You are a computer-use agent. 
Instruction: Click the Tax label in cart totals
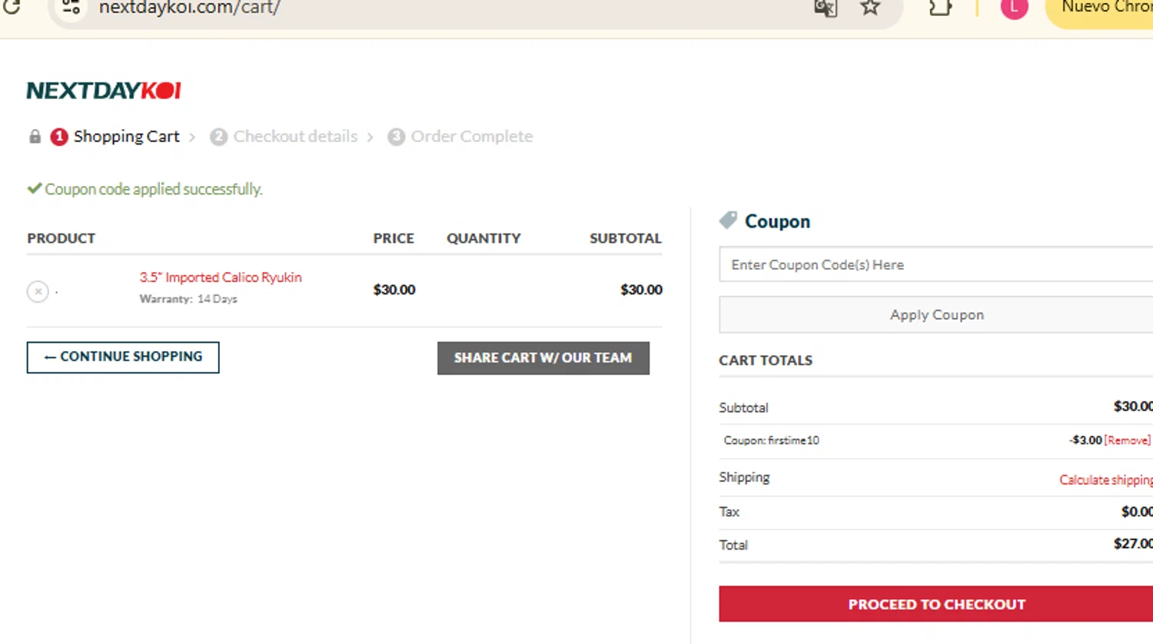[729, 512]
